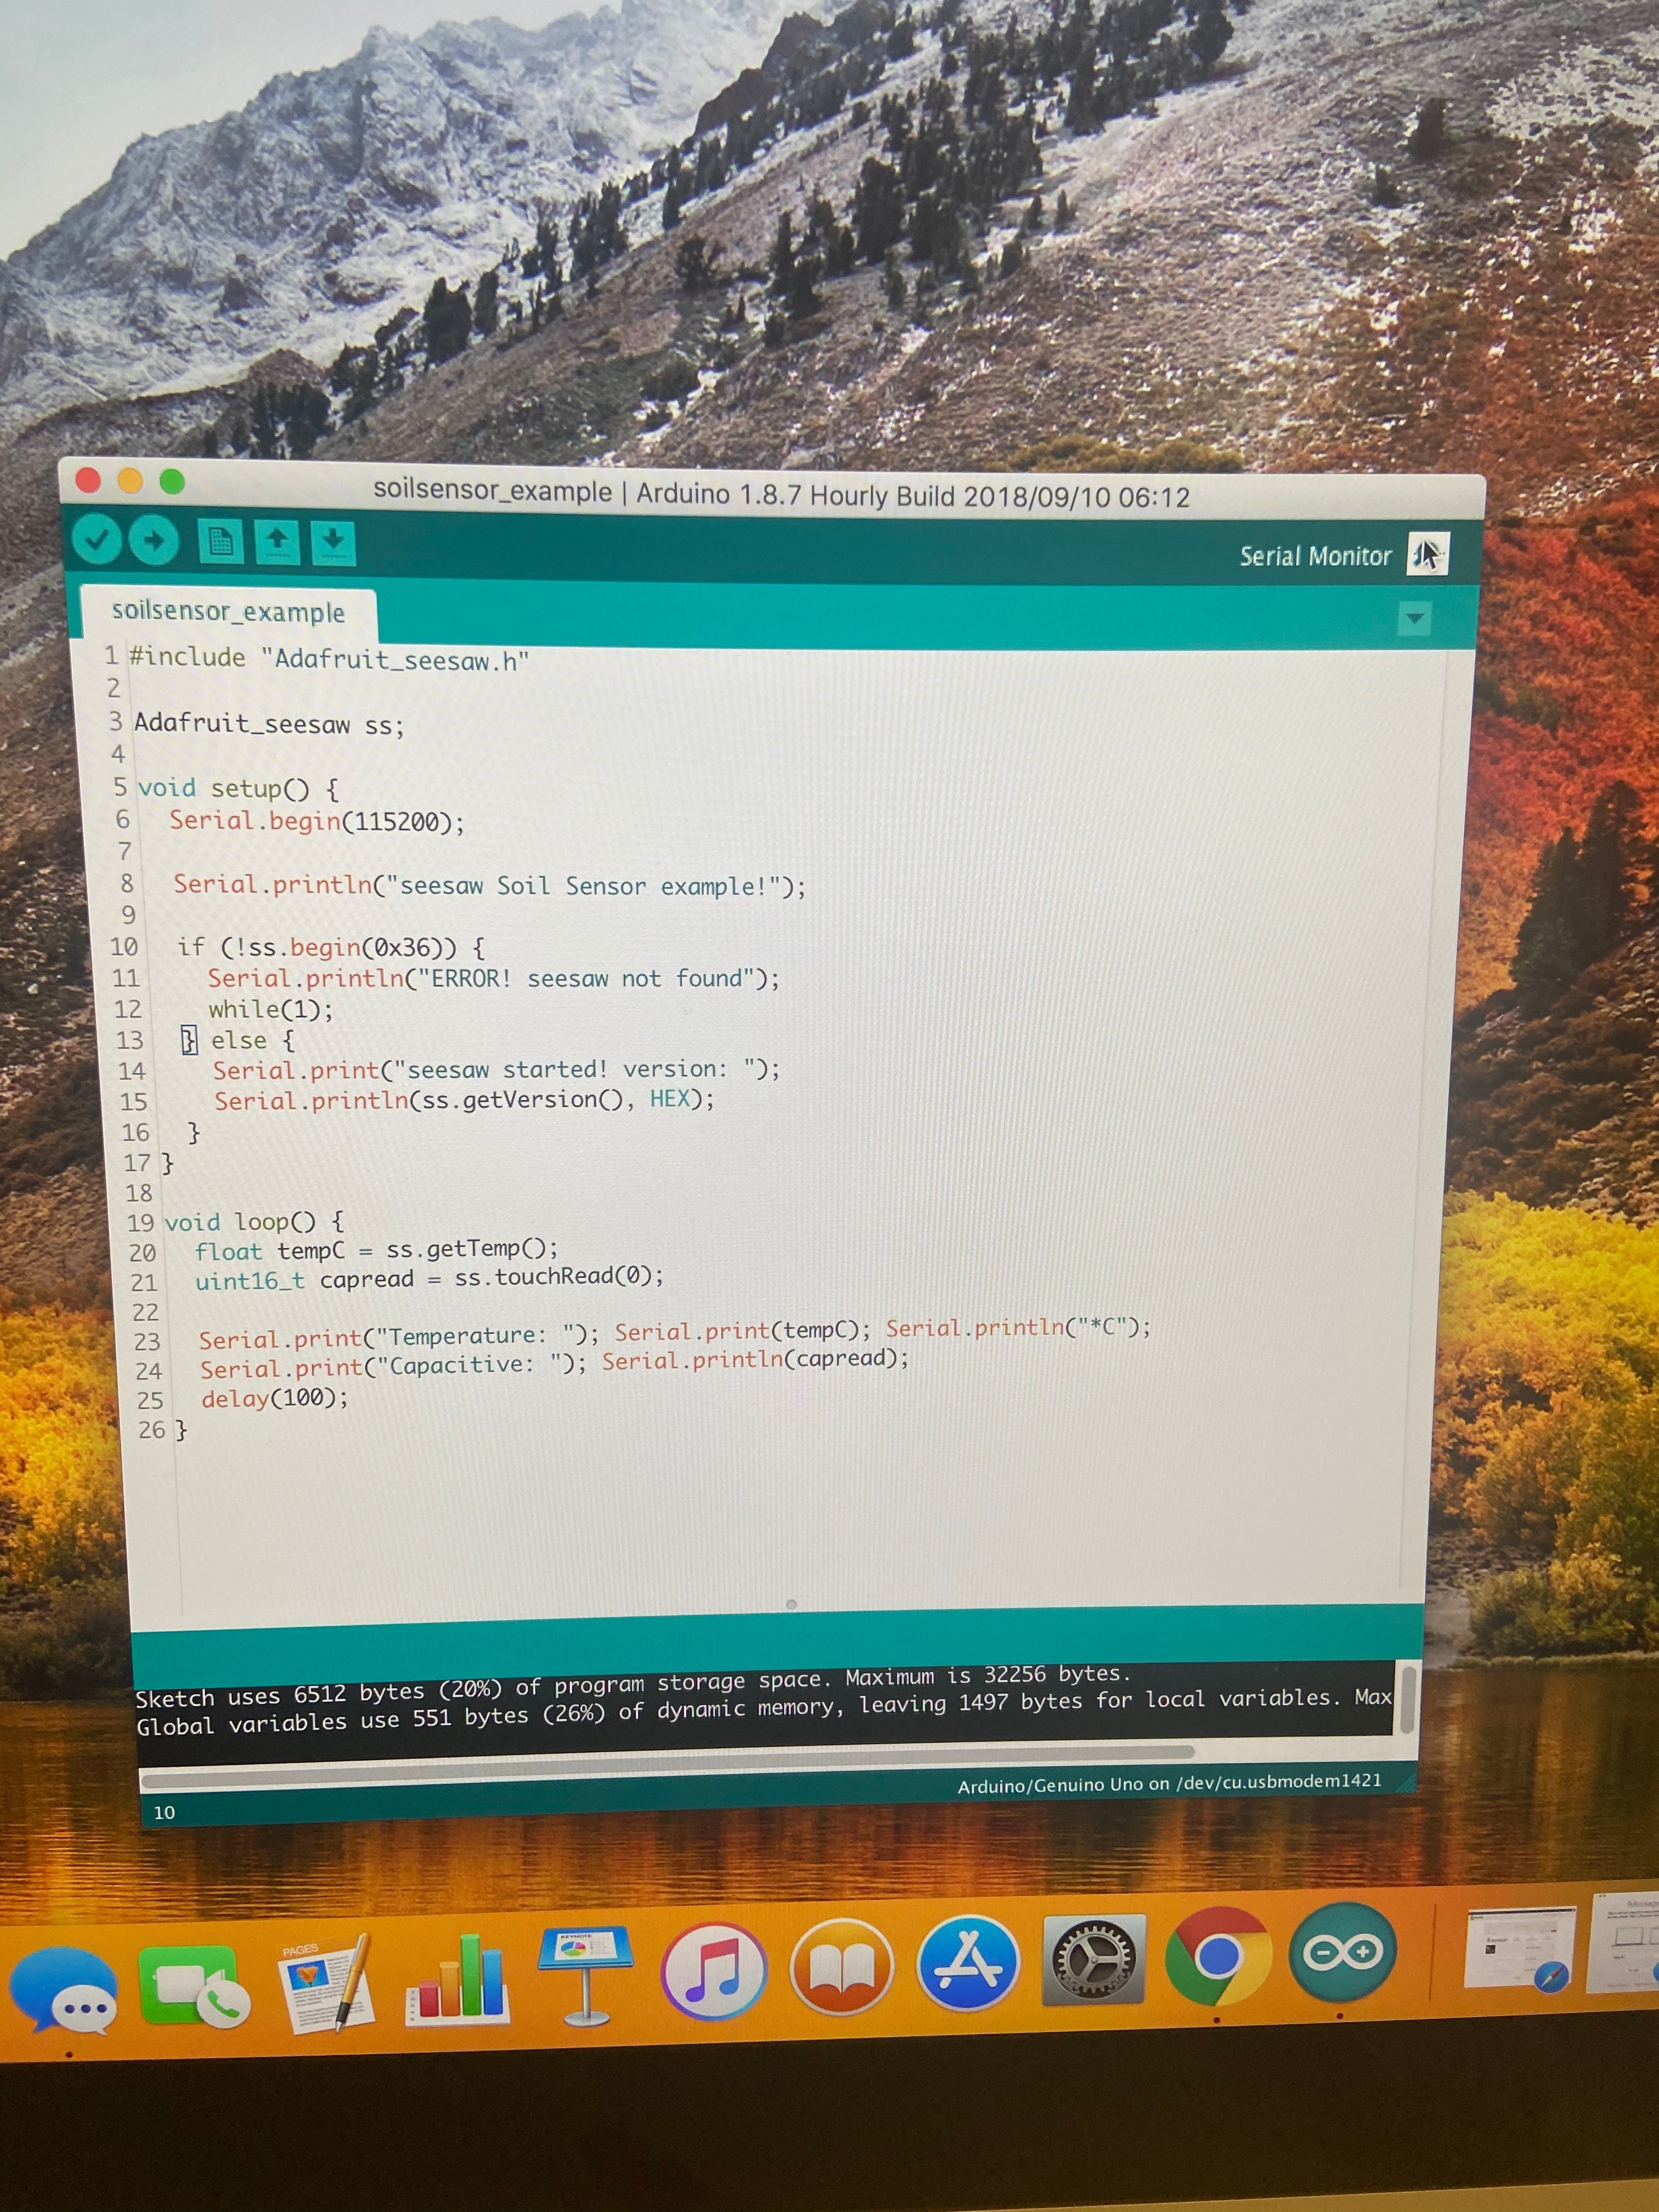Click the Verify checkmark button
This screenshot has width=1659, height=2212.
coord(97,540)
